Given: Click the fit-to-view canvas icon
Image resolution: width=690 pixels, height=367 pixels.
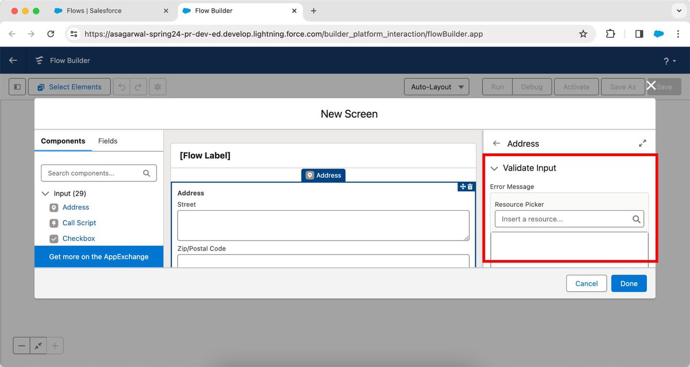Looking at the screenshot, I should 39,346.
